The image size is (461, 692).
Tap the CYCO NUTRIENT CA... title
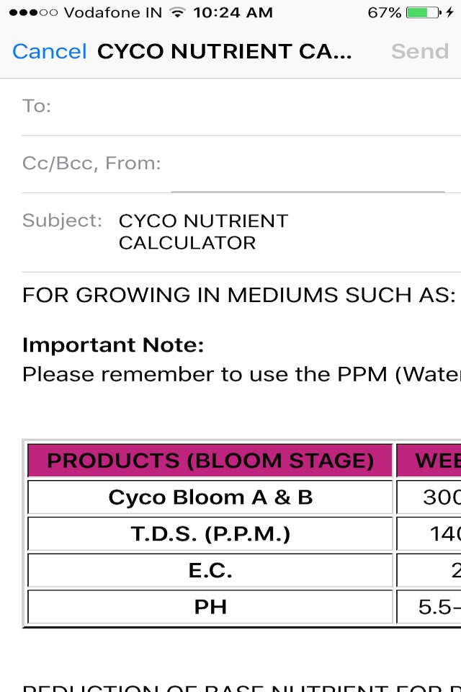click(x=225, y=51)
